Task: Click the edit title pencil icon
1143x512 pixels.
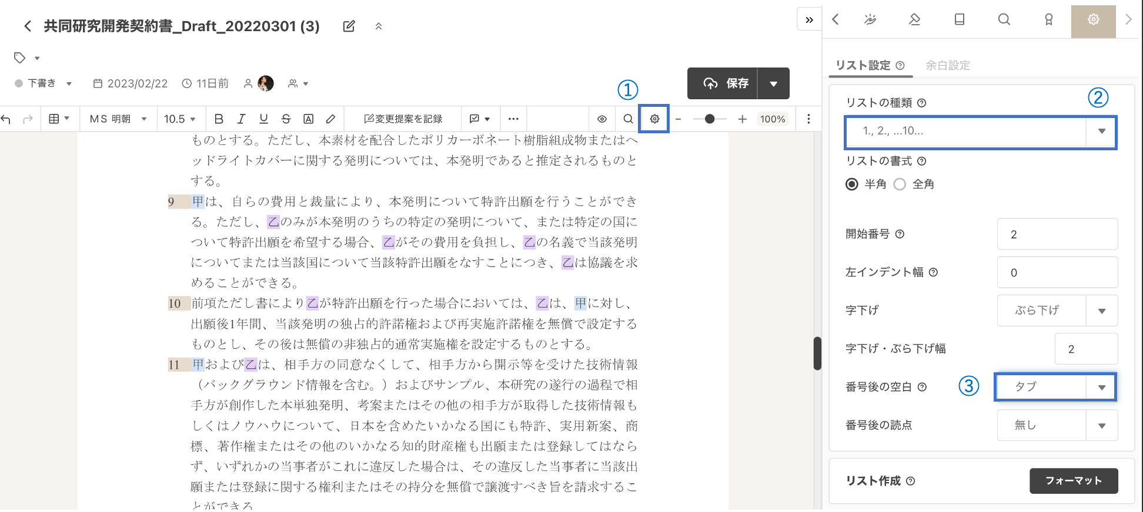Action: [349, 26]
